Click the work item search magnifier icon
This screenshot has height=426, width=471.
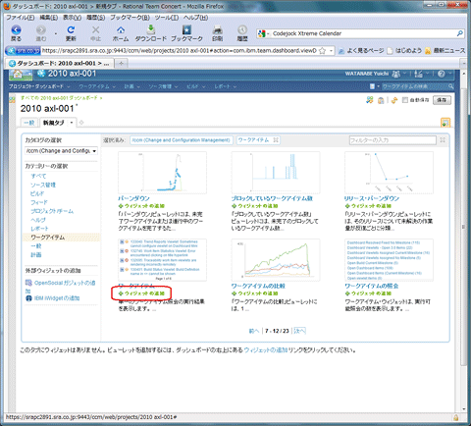(450, 86)
